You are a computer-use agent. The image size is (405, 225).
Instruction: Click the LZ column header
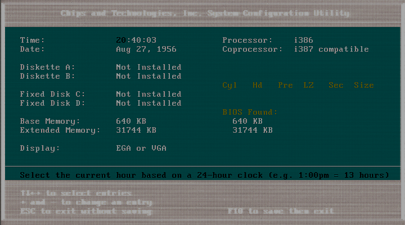click(x=308, y=85)
